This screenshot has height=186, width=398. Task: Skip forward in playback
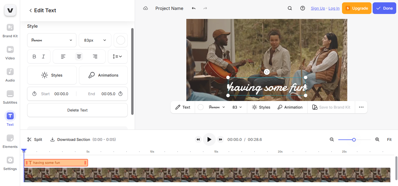pyautogui.click(x=220, y=140)
